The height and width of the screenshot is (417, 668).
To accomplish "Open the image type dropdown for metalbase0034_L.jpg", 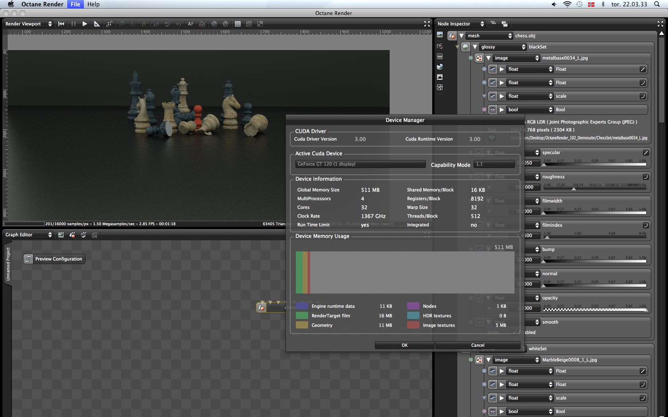I will click(x=517, y=58).
